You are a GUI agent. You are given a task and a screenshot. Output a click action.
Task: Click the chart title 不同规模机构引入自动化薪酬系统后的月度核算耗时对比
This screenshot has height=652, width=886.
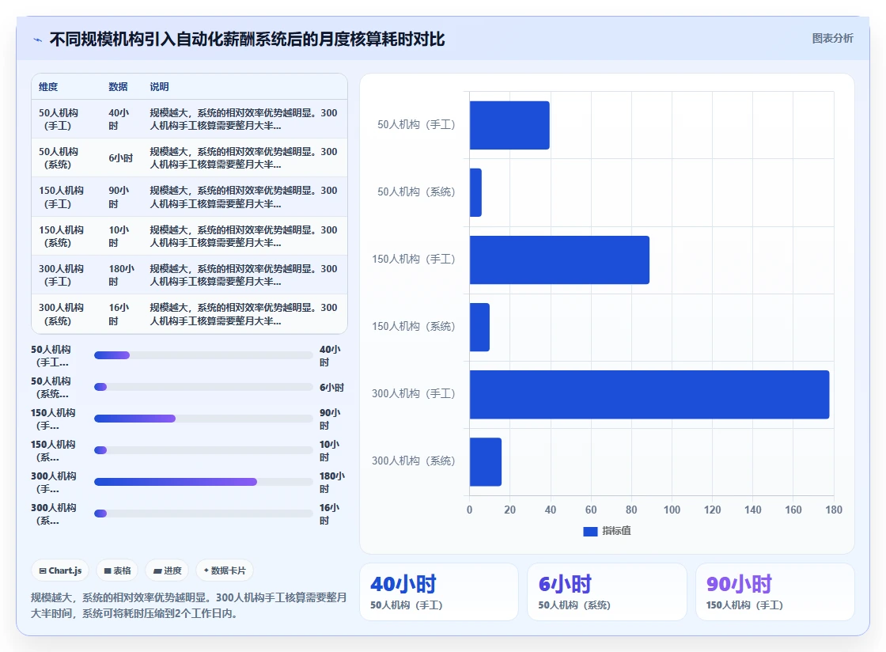point(247,40)
